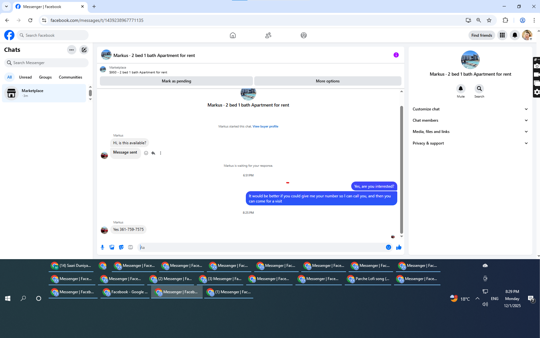
Task: Expand the Privacy & support section
Action: [x=470, y=143]
